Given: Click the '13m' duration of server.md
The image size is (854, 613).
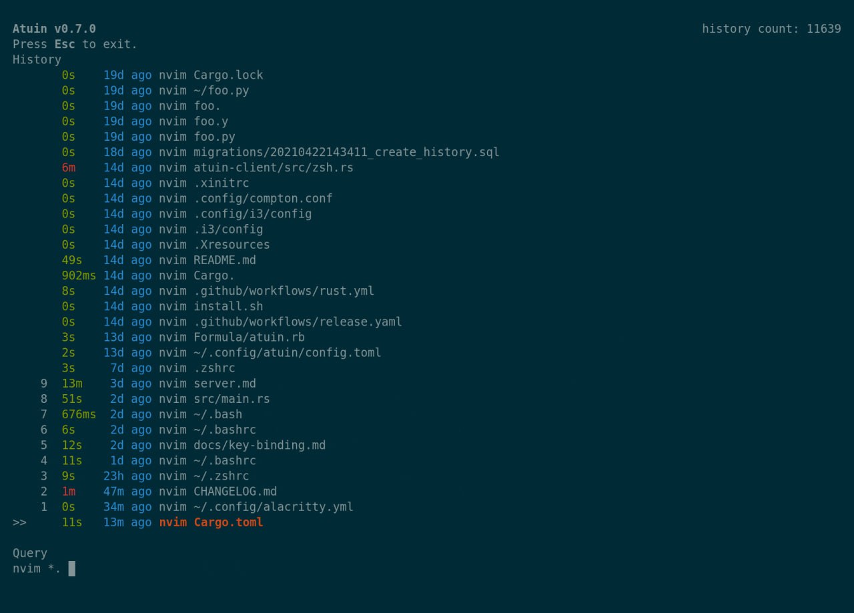Looking at the screenshot, I should click(x=72, y=384).
